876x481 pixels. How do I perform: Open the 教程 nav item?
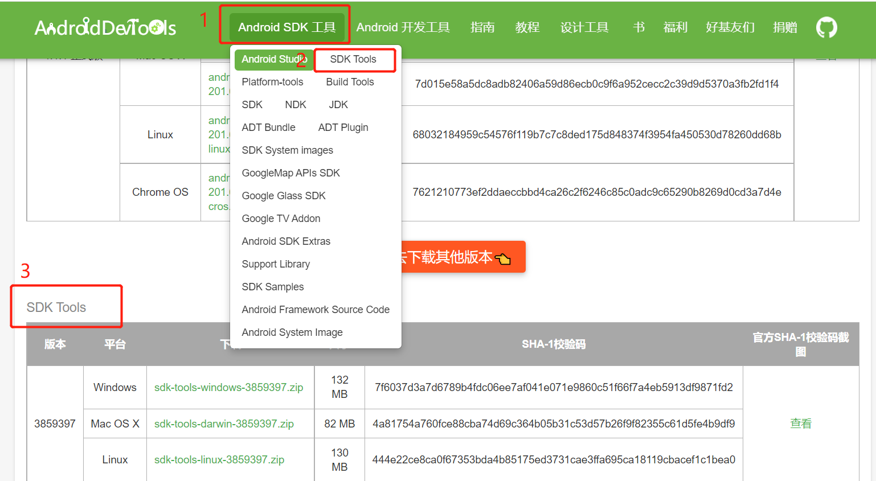tap(527, 27)
